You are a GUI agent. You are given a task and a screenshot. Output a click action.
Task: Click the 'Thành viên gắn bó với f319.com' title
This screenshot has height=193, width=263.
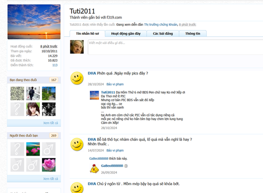96,17
